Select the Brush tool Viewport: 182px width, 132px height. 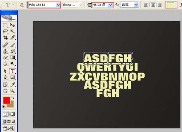[12, 45]
